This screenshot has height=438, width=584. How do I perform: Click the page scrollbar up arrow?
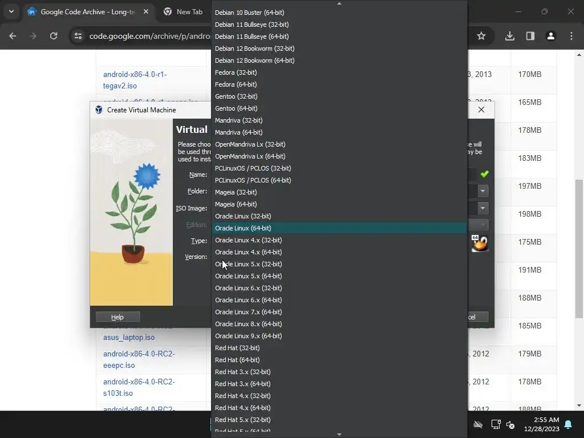point(579,55)
